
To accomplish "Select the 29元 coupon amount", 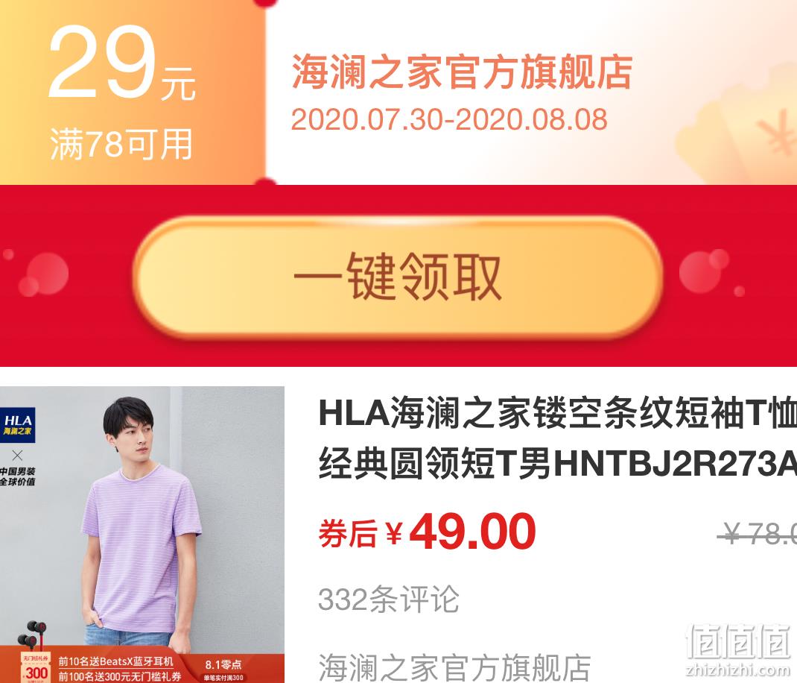I will tap(122, 63).
